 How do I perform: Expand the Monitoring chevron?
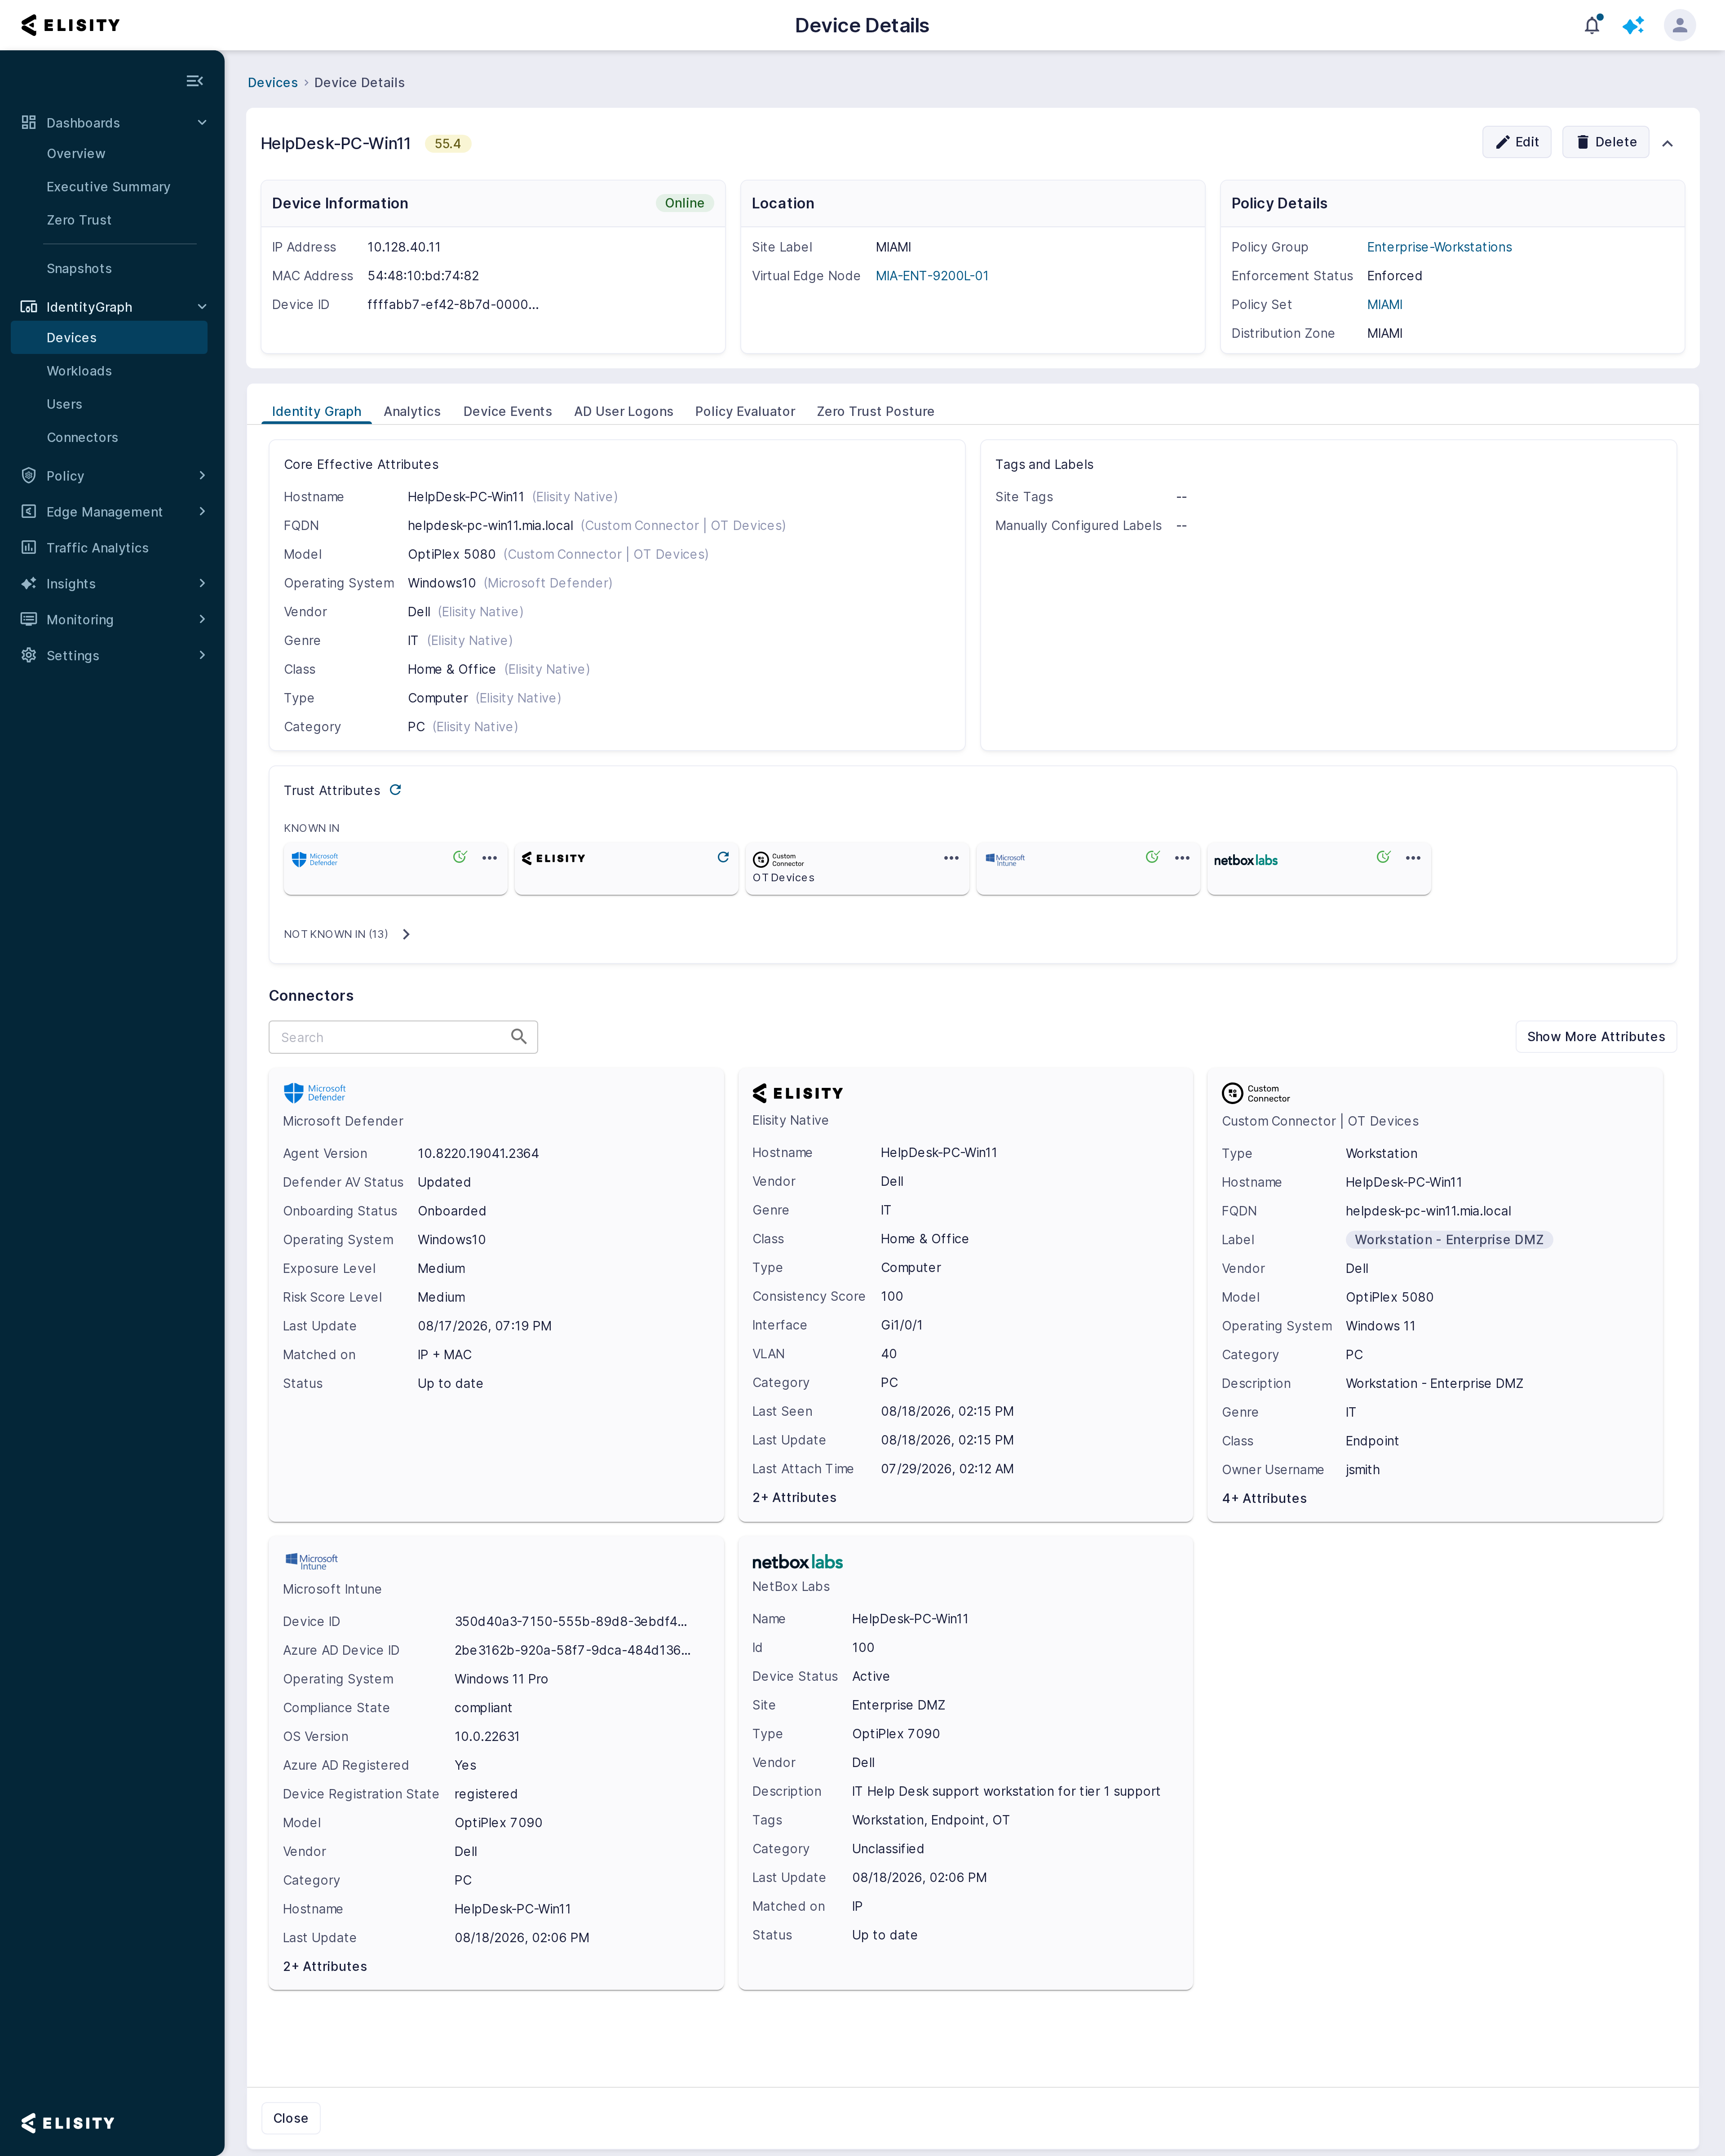(x=202, y=619)
